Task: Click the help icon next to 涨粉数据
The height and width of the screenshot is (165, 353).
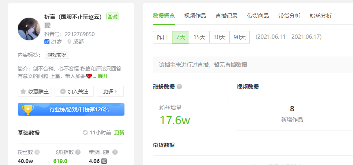Action: (x=179, y=87)
